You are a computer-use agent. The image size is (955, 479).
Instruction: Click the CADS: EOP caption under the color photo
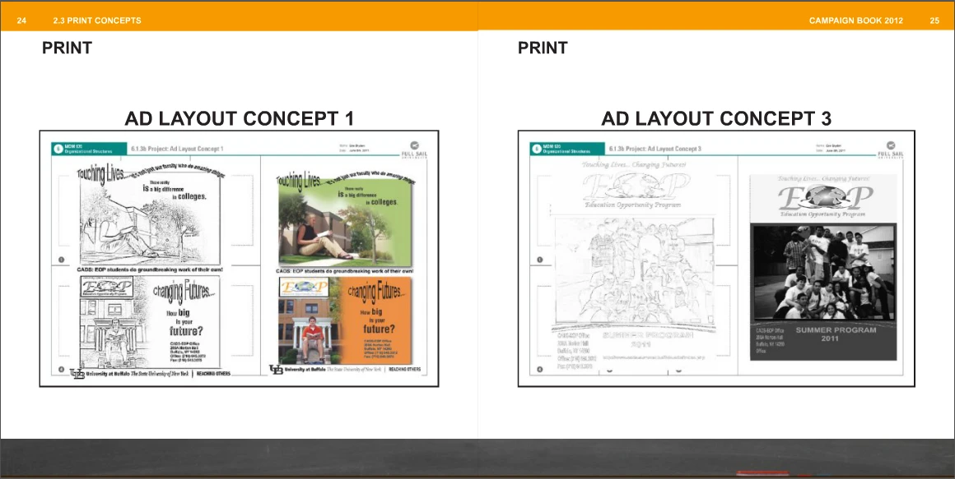click(345, 270)
